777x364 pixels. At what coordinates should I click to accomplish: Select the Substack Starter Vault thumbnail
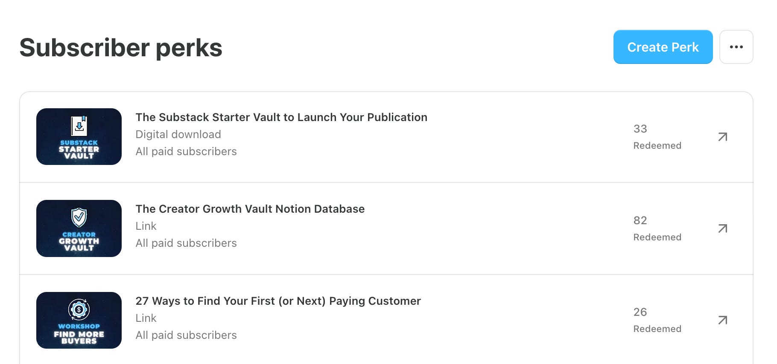(79, 136)
